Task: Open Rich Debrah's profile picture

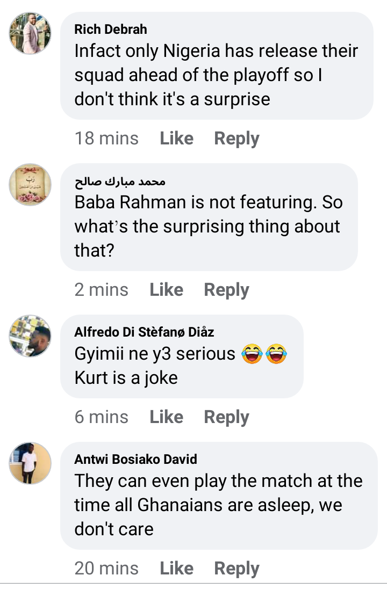Action: coord(30,33)
